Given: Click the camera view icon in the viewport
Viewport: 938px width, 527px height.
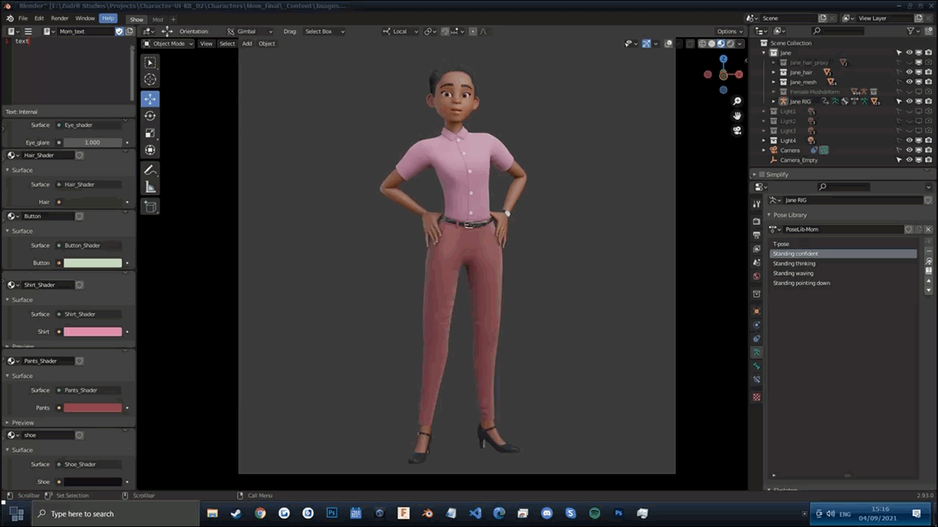Looking at the screenshot, I should (736, 130).
